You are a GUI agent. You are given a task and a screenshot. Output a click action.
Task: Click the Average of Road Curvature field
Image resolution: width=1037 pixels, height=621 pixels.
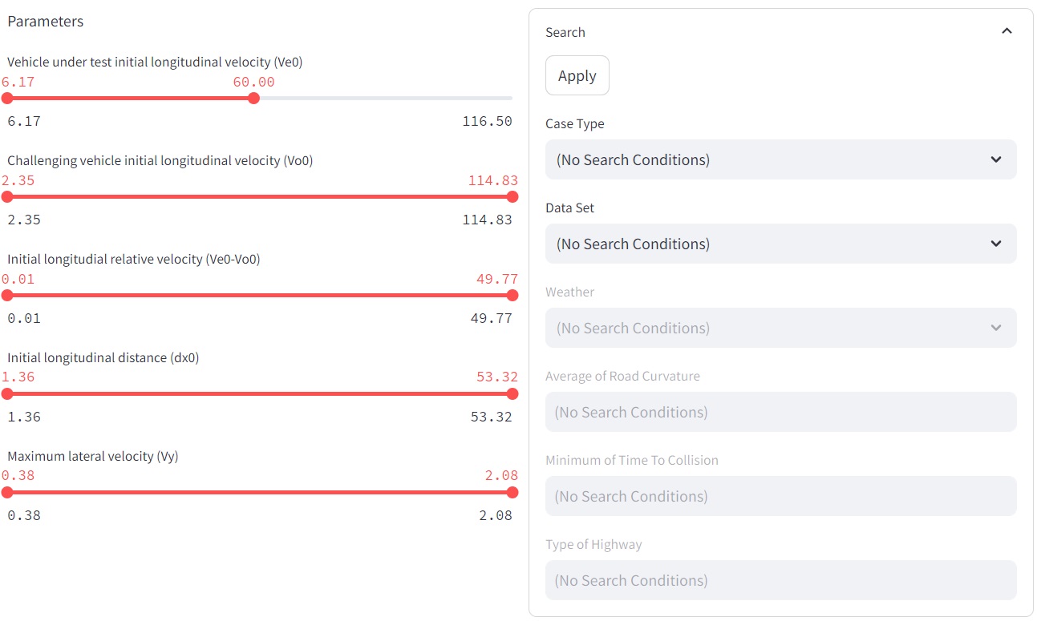coord(780,412)
